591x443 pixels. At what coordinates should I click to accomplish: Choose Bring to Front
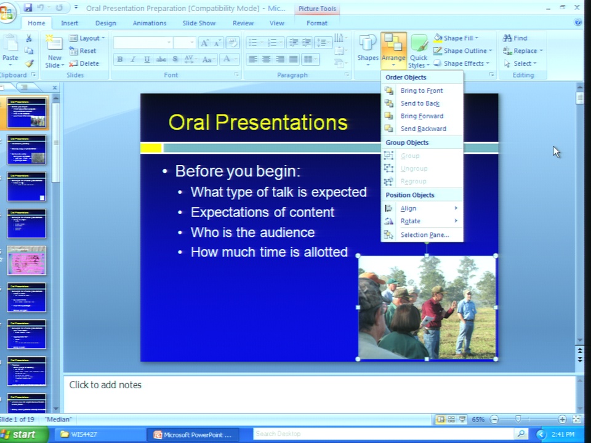point(422,90)
